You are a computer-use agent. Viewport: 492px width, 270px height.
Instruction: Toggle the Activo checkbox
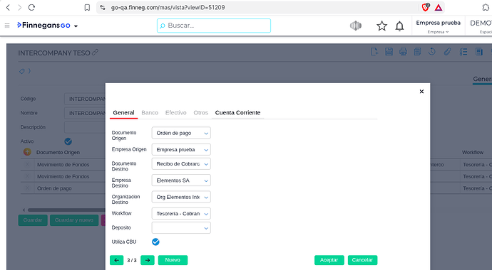(68, 141)
